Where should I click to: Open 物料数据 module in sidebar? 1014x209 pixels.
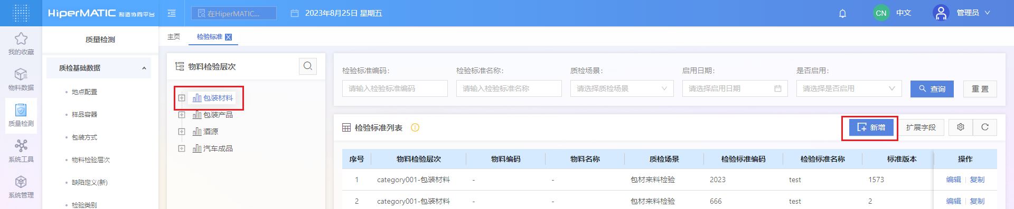tap(21, 79)
